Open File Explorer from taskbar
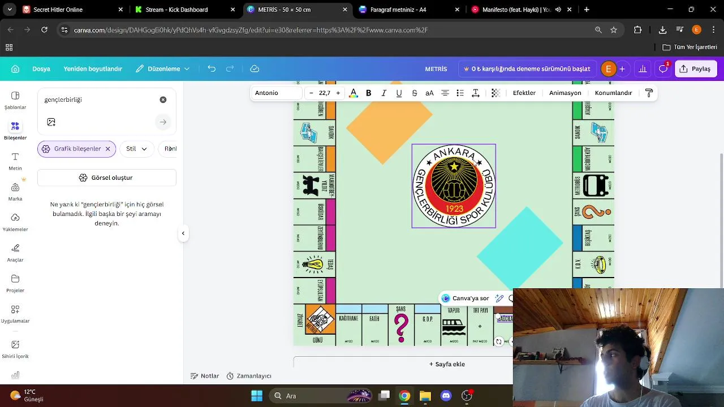The image size is (724, 407). coord(425,396)
